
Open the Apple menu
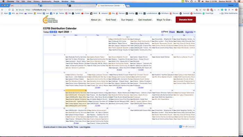coord(3,1)
